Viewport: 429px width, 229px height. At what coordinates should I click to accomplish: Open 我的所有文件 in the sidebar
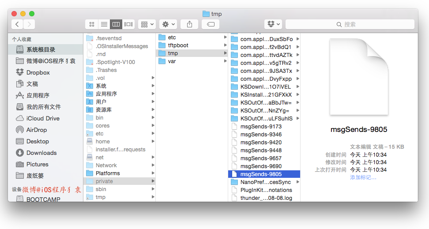tap(46, 107)
